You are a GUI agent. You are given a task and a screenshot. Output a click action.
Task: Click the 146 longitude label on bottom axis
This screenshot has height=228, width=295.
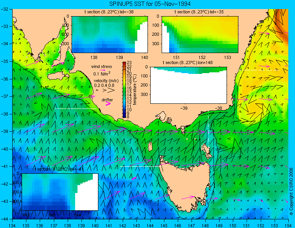tap(178, 226)
